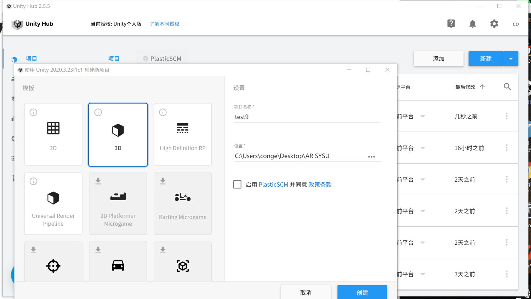Click the 添加 add project button

tap(439, 58)
